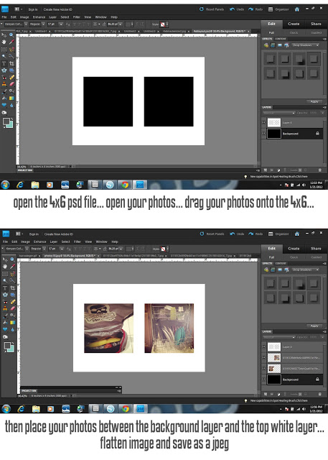Image resolution: width=328 pixels, height=460 pixels.
Task: Select the Zoom tool in upper screenshot
Action: click(x=11, y=35)
